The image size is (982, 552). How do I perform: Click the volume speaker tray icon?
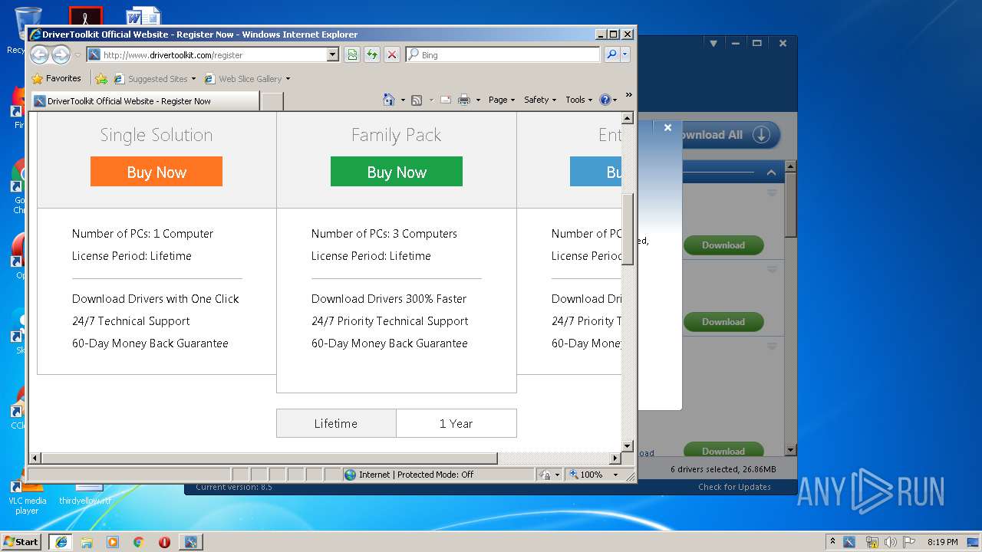click(891, 542)
